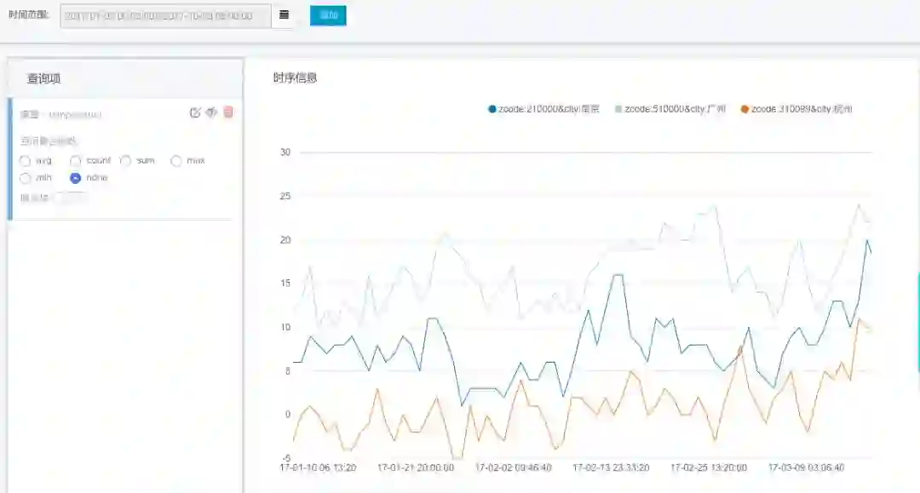Click x-axis label 17-02-02 09:46:40
This screenshot has height=493, width=920.
[x=514, y=467]
